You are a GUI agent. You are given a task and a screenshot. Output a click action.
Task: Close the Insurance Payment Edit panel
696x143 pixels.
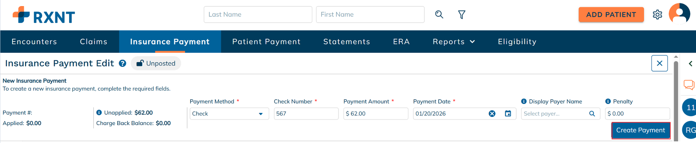click(x=659, y=63)
